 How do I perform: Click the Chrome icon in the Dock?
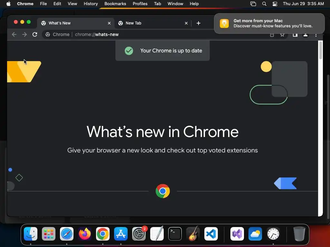[x=103, y=234]
